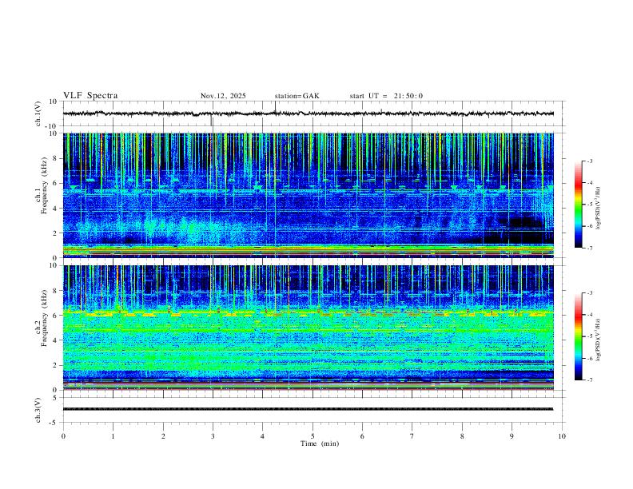
Task: Click the ch.2 spectrogram color scale bar
Action: [x=578, y=336]
